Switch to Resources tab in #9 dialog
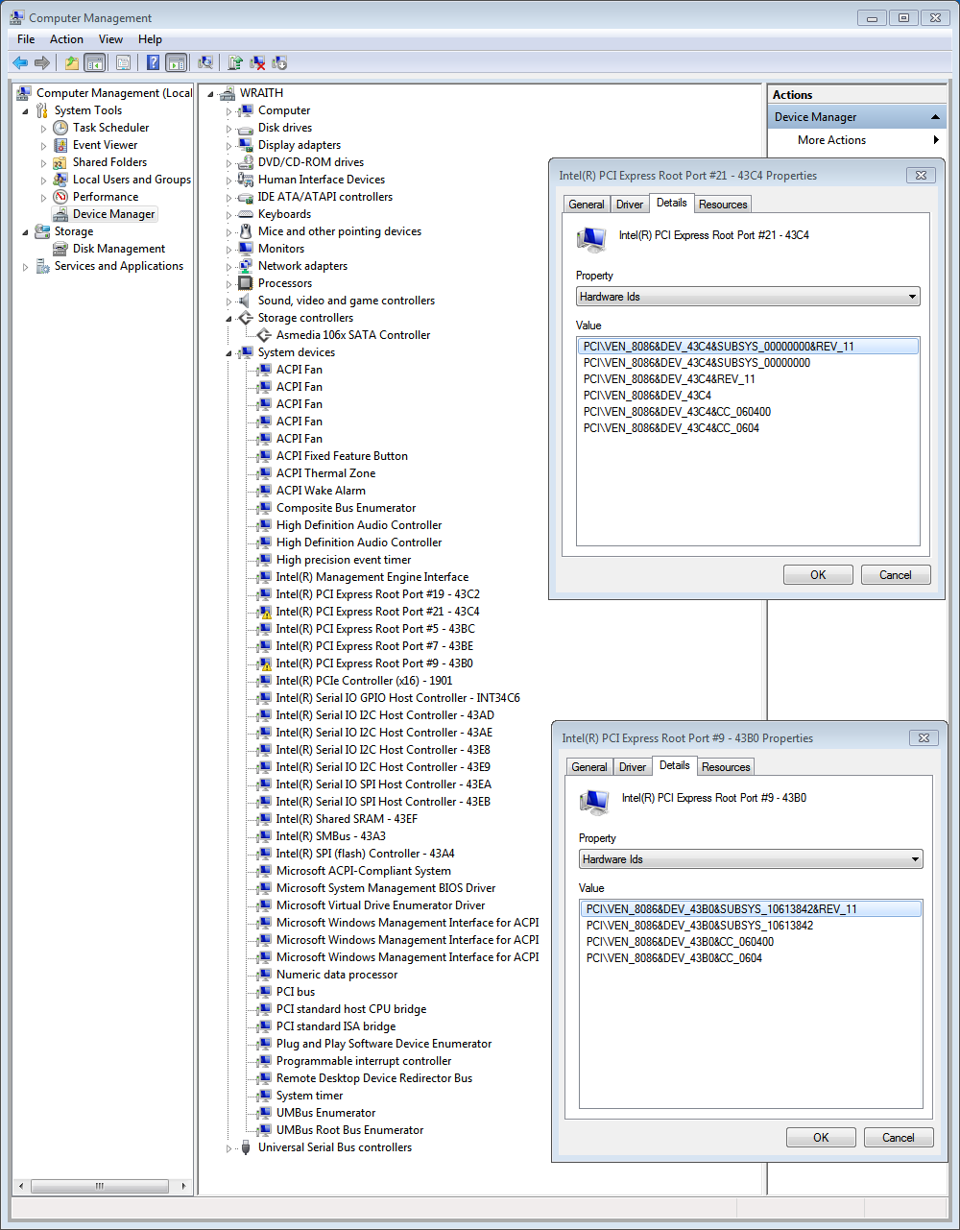 coord(726,767)
